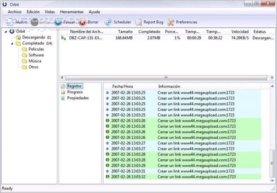
Task: Click the Completado folder icon
Action: (18, 43)
